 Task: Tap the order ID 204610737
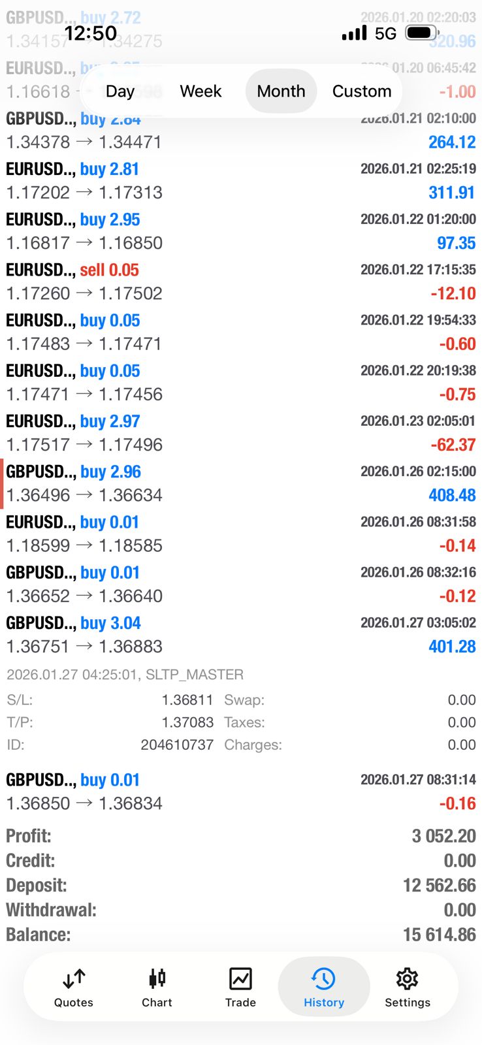tap(177, 745)
